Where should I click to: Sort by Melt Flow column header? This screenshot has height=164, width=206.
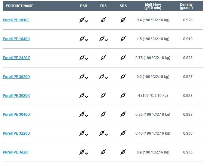(153, 6)
